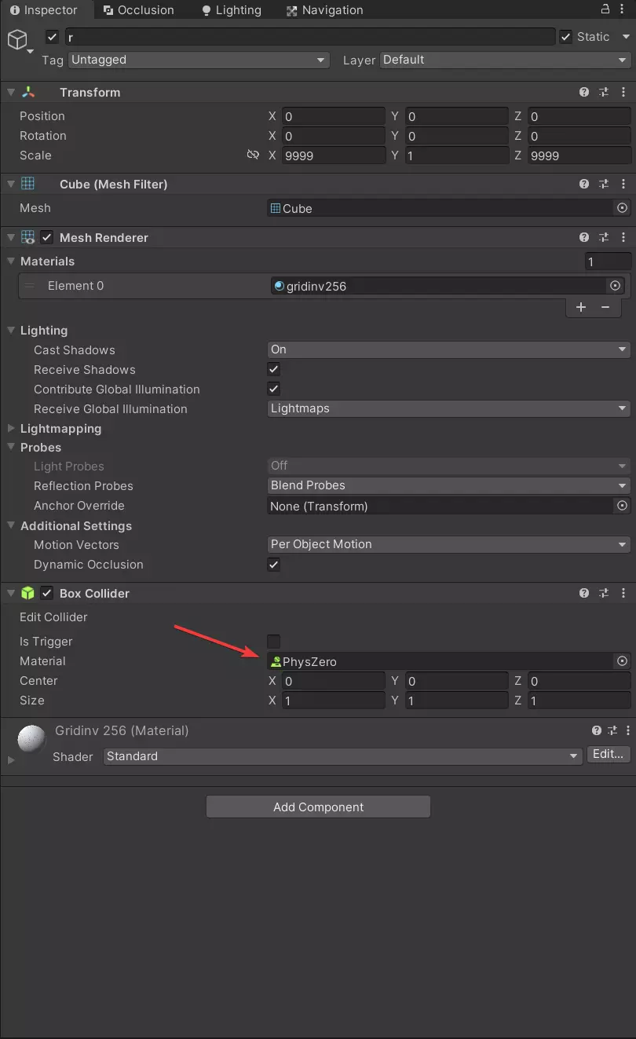Open Cube Mesh Filter kebab menu
Screen dimensions: 636x1039
point(623,185)
